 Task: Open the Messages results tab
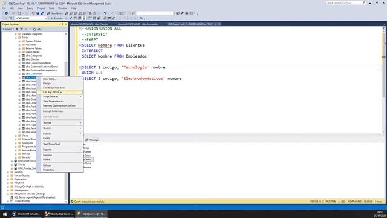[93, 140]
